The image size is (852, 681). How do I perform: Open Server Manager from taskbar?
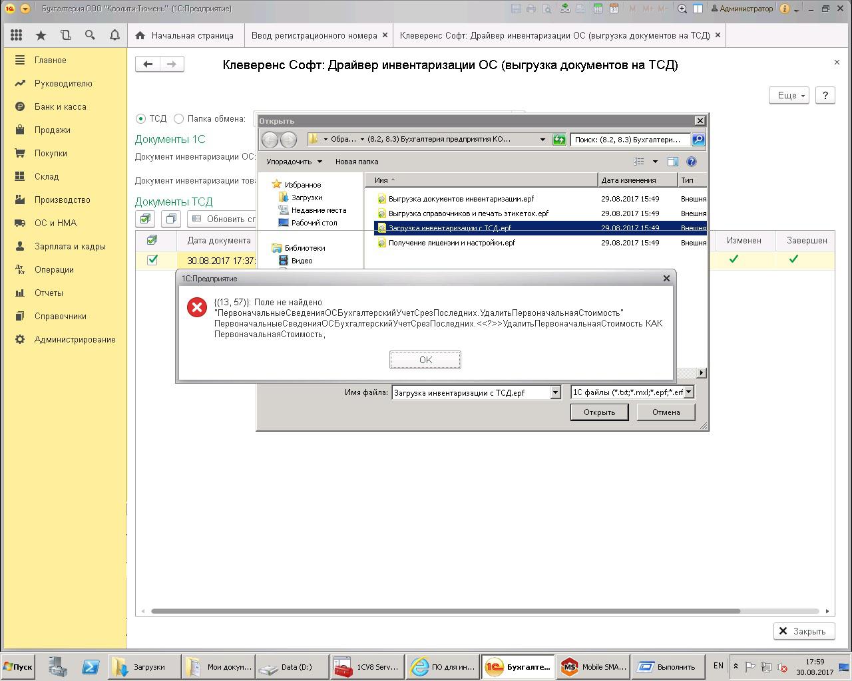point(58,667)
